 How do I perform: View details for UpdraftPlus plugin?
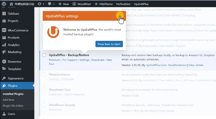pyautogui.click(x=196, y=65)
